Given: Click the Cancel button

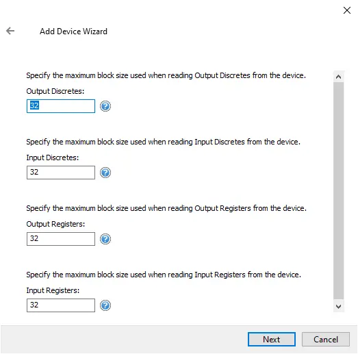Looking at the screenshot, I should (x=326, y=340).
